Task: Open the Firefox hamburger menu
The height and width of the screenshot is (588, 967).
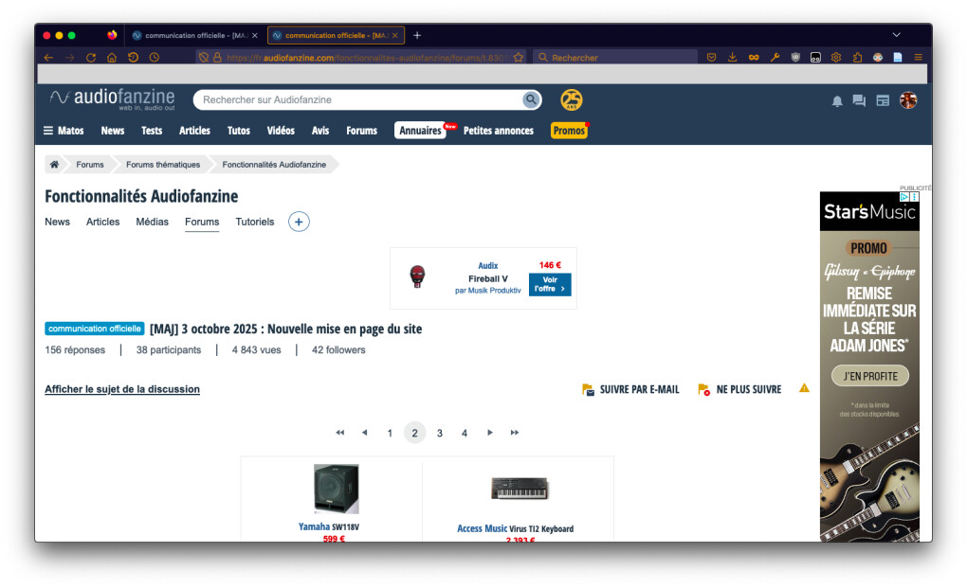Action: click(x=919, y=57)
